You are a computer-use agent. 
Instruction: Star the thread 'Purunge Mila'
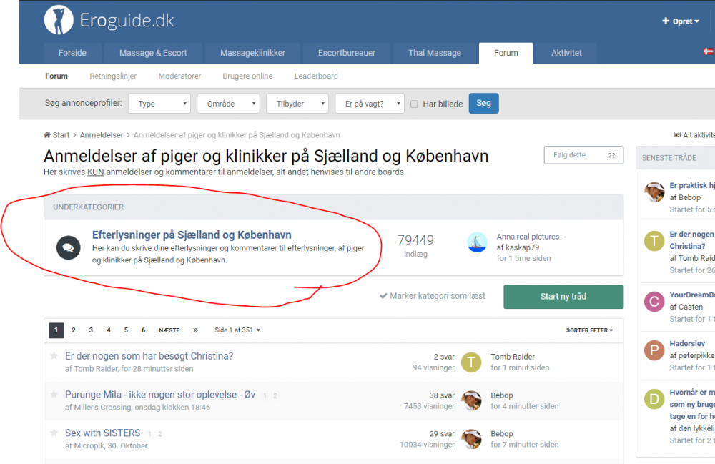54,394
